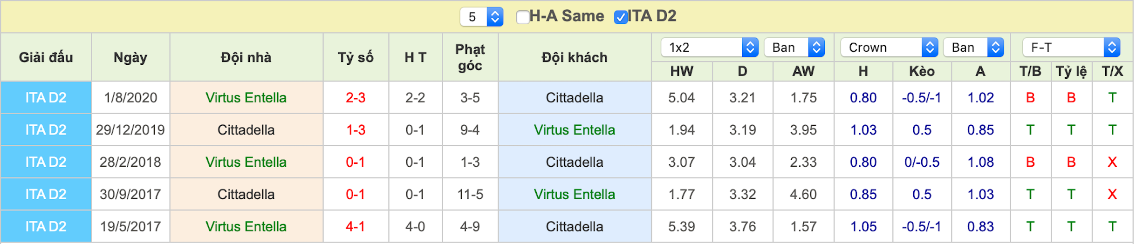Click ITA D2 league cell for 30/9/2017
This screenshot has width=1136, height=244.
[x=46, y=194]
